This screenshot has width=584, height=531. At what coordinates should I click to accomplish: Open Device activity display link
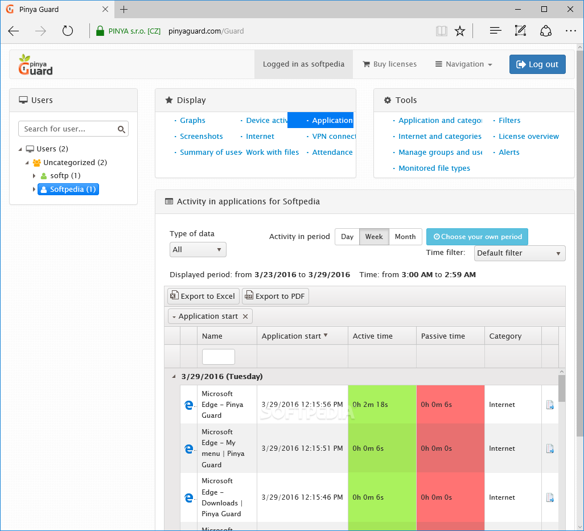coord(267,120)
